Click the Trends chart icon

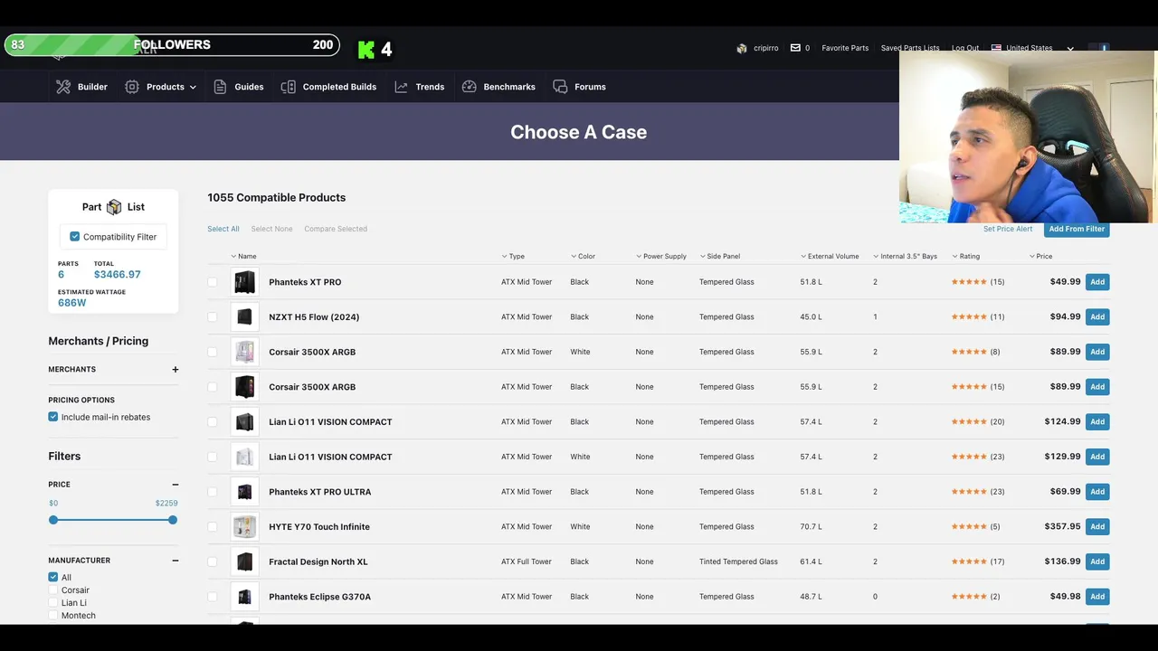[401, 87]
